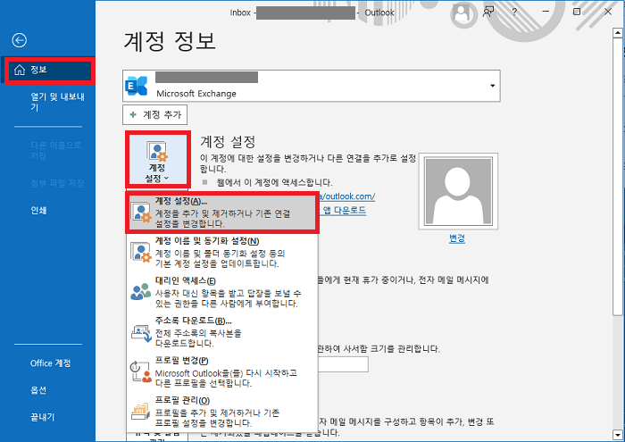
Task: Click the 계정 정보 page heading
Action: (170, 41)
